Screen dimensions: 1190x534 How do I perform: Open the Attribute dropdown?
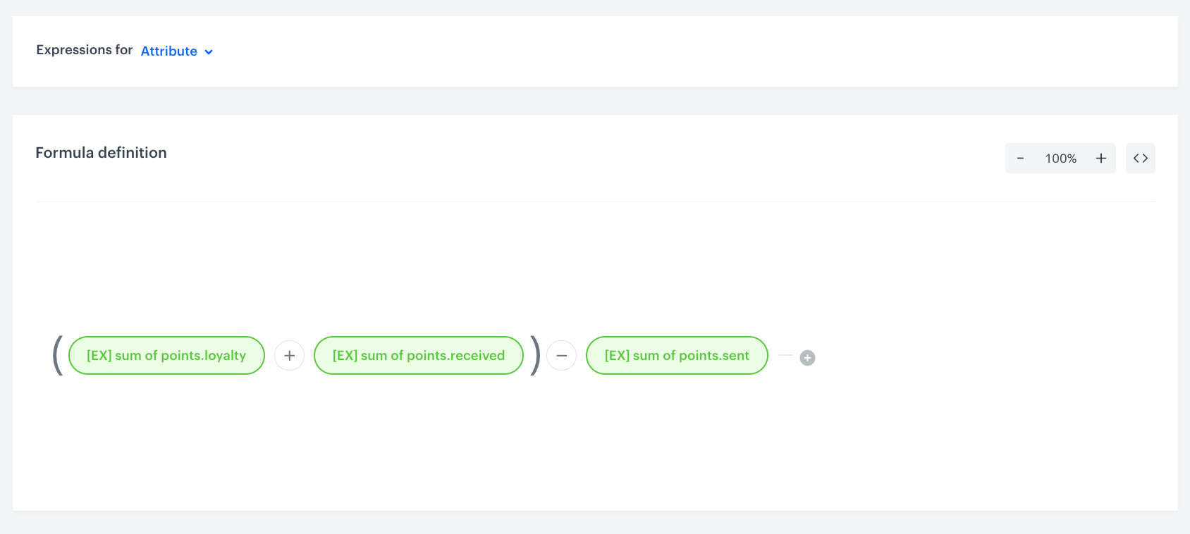(169, 51)
